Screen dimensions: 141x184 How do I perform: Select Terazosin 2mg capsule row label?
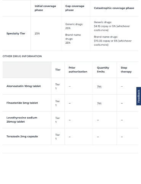pyautogui.click(x=22, y=136)
